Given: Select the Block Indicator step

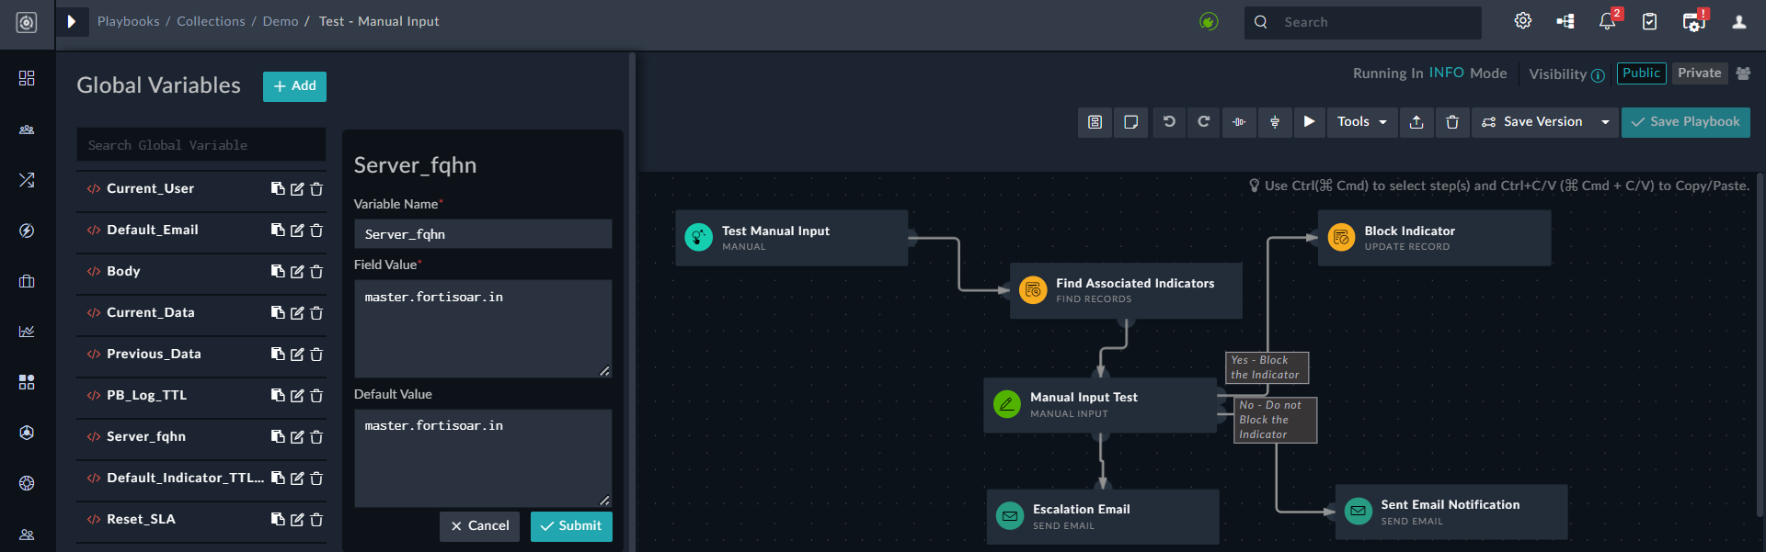Looking at the screenshot, I should [x=1434, y=238].
